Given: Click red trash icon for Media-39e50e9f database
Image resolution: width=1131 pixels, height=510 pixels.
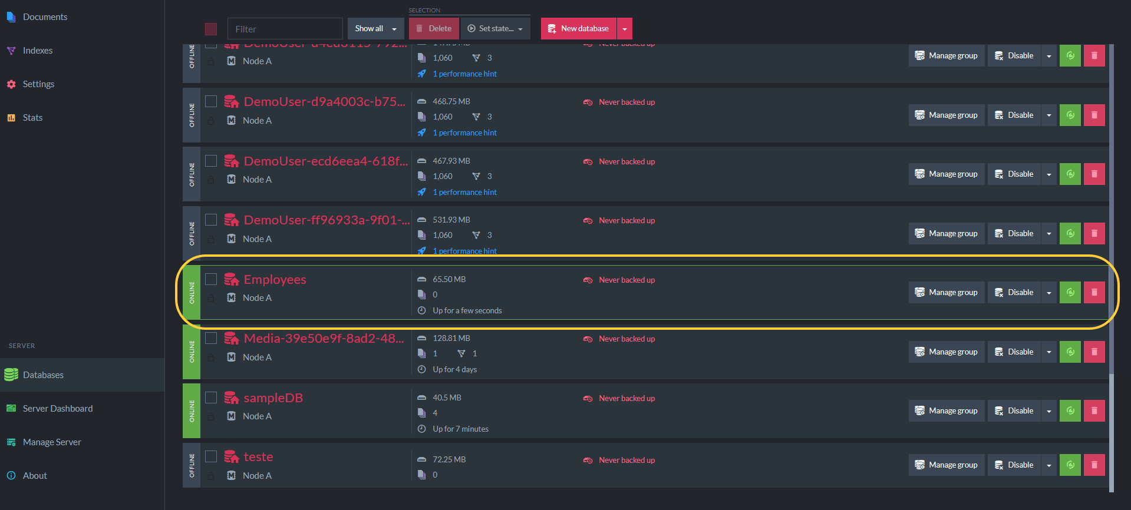Looking at the screenshot, I should (1094, 352).
